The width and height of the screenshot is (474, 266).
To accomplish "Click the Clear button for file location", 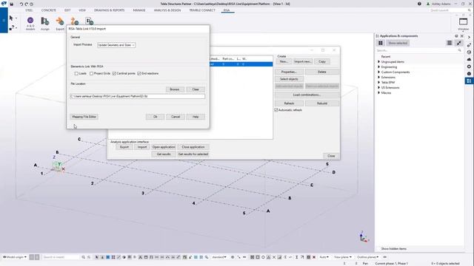I will [196, 89].
